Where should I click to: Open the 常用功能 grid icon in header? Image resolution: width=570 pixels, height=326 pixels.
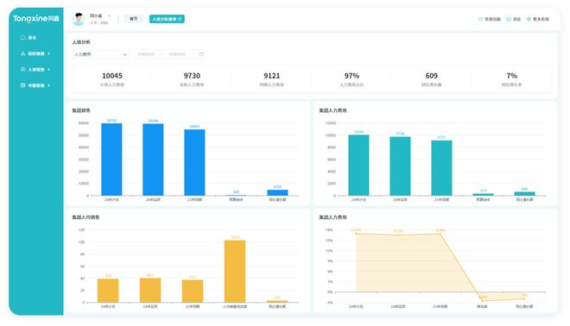point(480,19)
